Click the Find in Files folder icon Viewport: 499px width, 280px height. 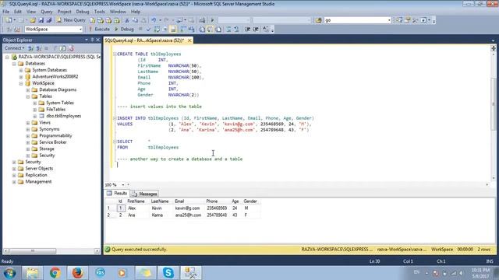(319, 20)
